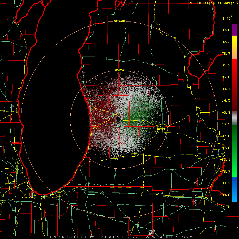
Task: Click the VEL legend title
Action: (233, 16)
